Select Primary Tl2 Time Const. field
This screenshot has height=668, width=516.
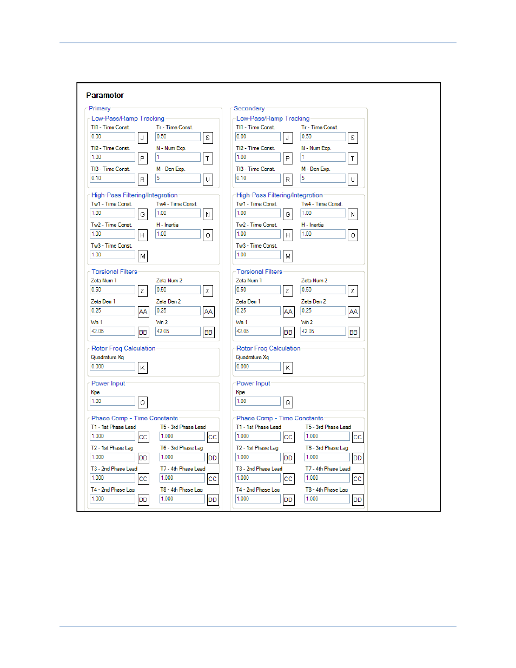coord(113,157)
